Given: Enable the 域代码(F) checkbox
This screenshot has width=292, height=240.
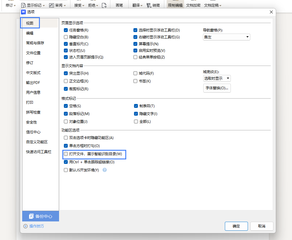Looking at the screenshot, I should pyautogui.click(x=136, y=73).
